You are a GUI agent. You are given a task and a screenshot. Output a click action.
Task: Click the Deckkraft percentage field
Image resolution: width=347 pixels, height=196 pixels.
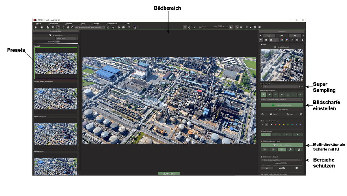(x=57, y=42)
